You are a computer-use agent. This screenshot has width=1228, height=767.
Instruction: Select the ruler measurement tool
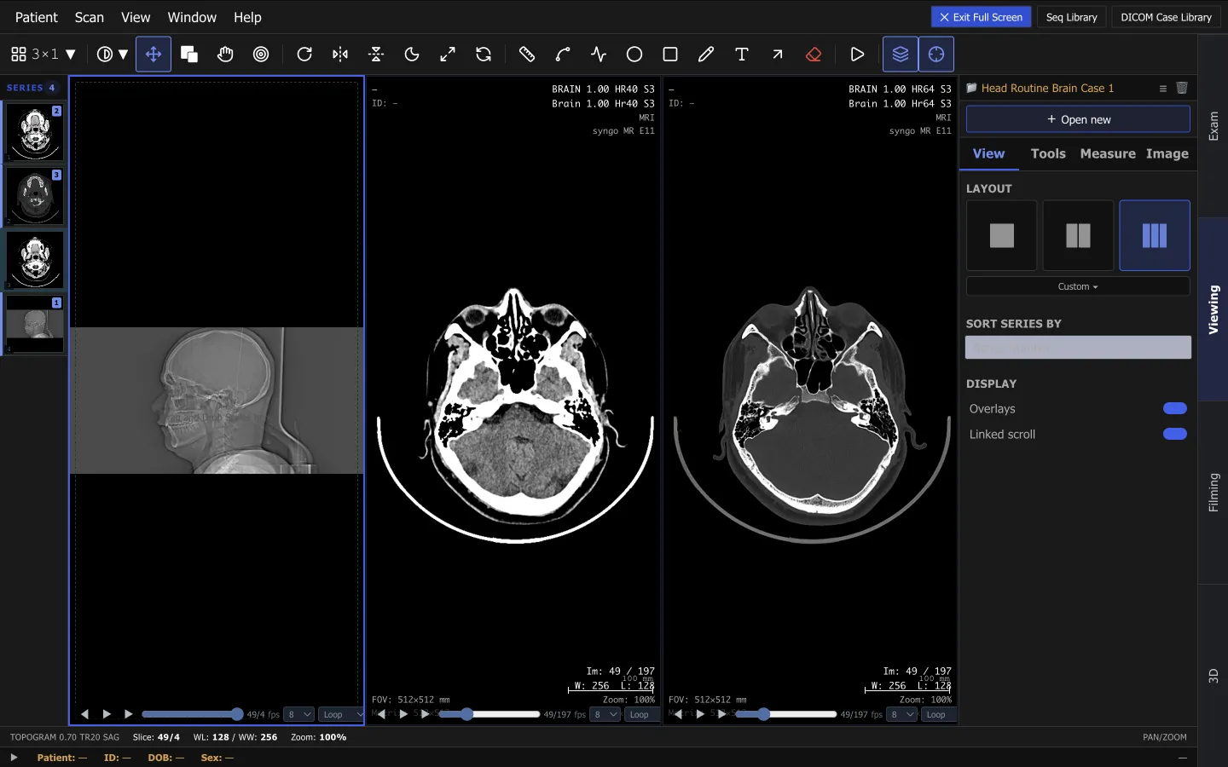pyautogui.click(x=527, y=55)
